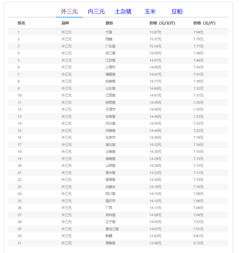This screenshot has height=253, width=239.
Task: Select the 甘肃省 cell
Action: (x=110, y=117)
